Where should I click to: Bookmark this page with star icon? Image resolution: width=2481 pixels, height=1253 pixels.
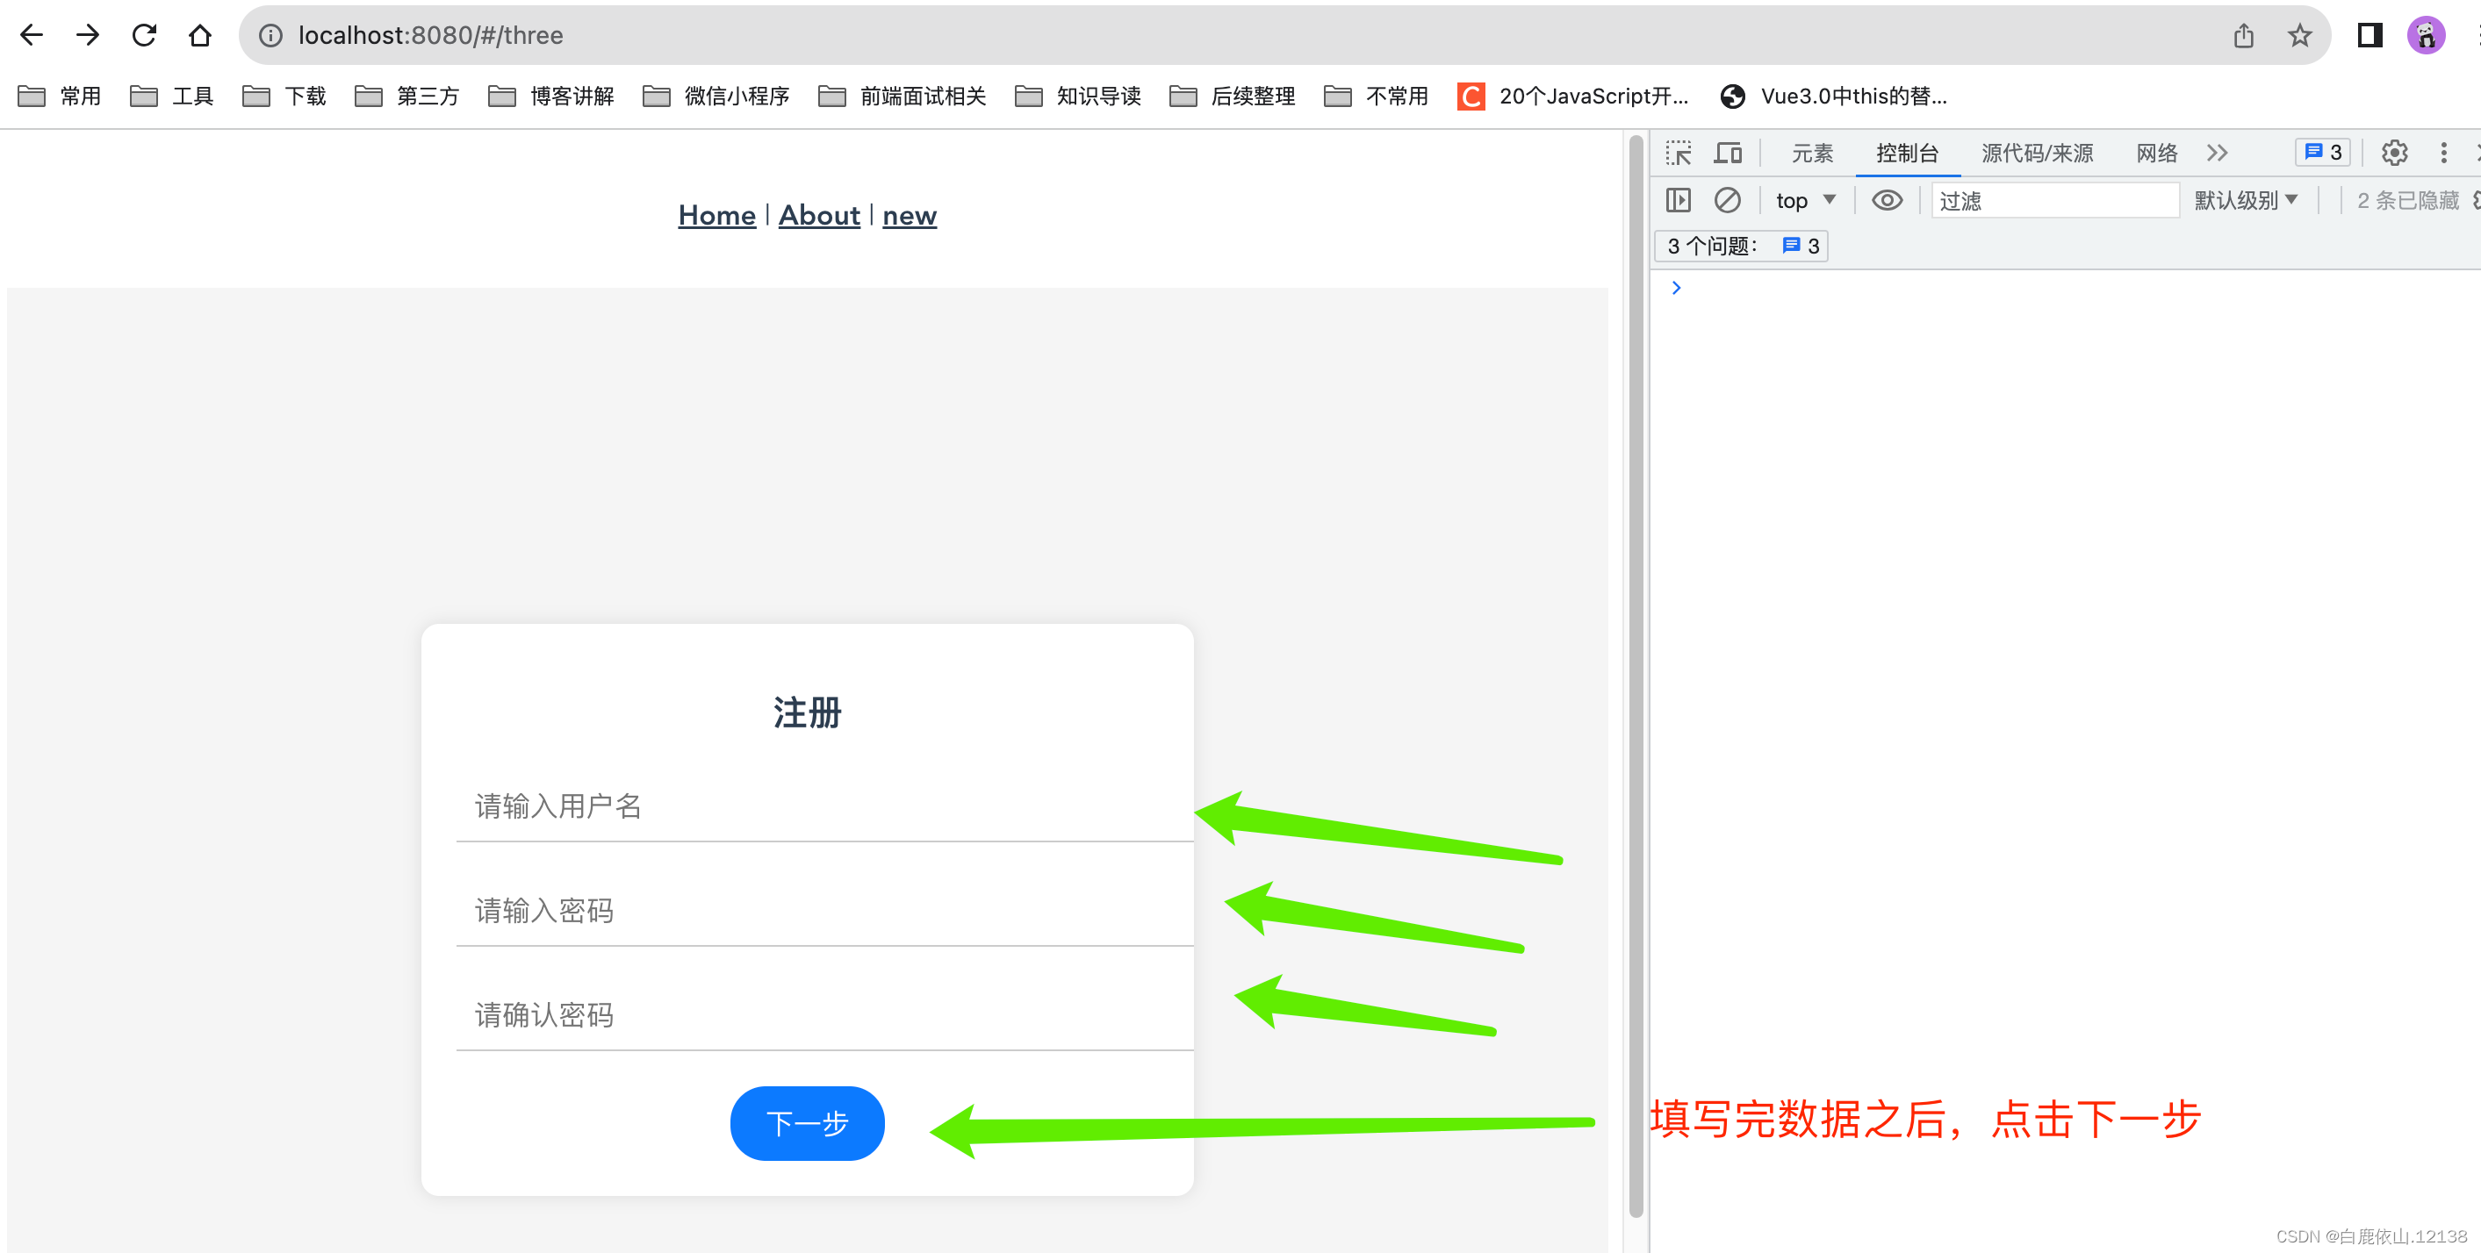tap(2299, 36)
